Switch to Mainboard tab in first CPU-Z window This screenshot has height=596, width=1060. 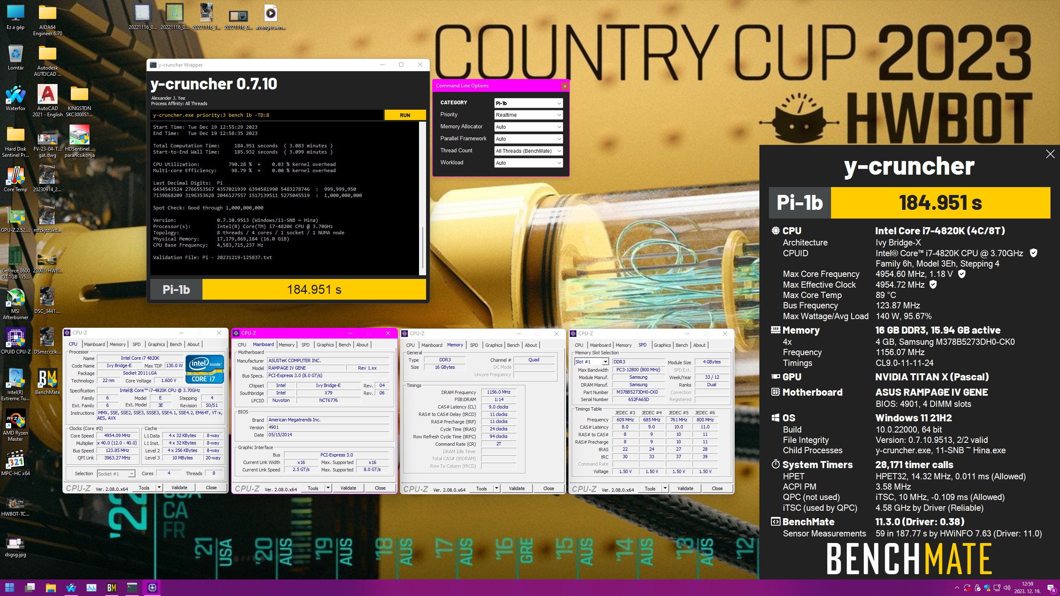[x=94, y=344]
